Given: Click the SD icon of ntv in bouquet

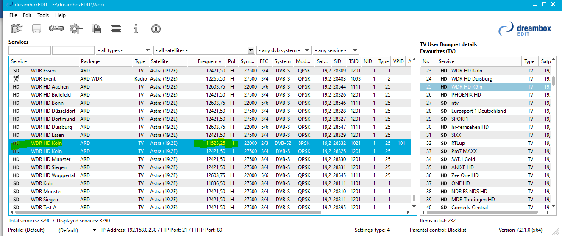Looking at the screenshot, I should [444, 103].
